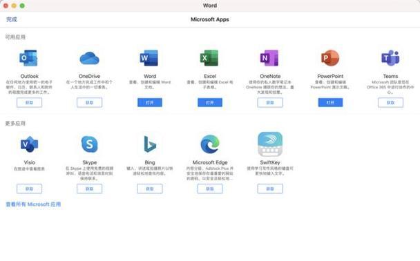Image resolution: width=420 pixels, height=261 pixels.
Task: Click the OneDrive cloud icon
Action: 89,58
